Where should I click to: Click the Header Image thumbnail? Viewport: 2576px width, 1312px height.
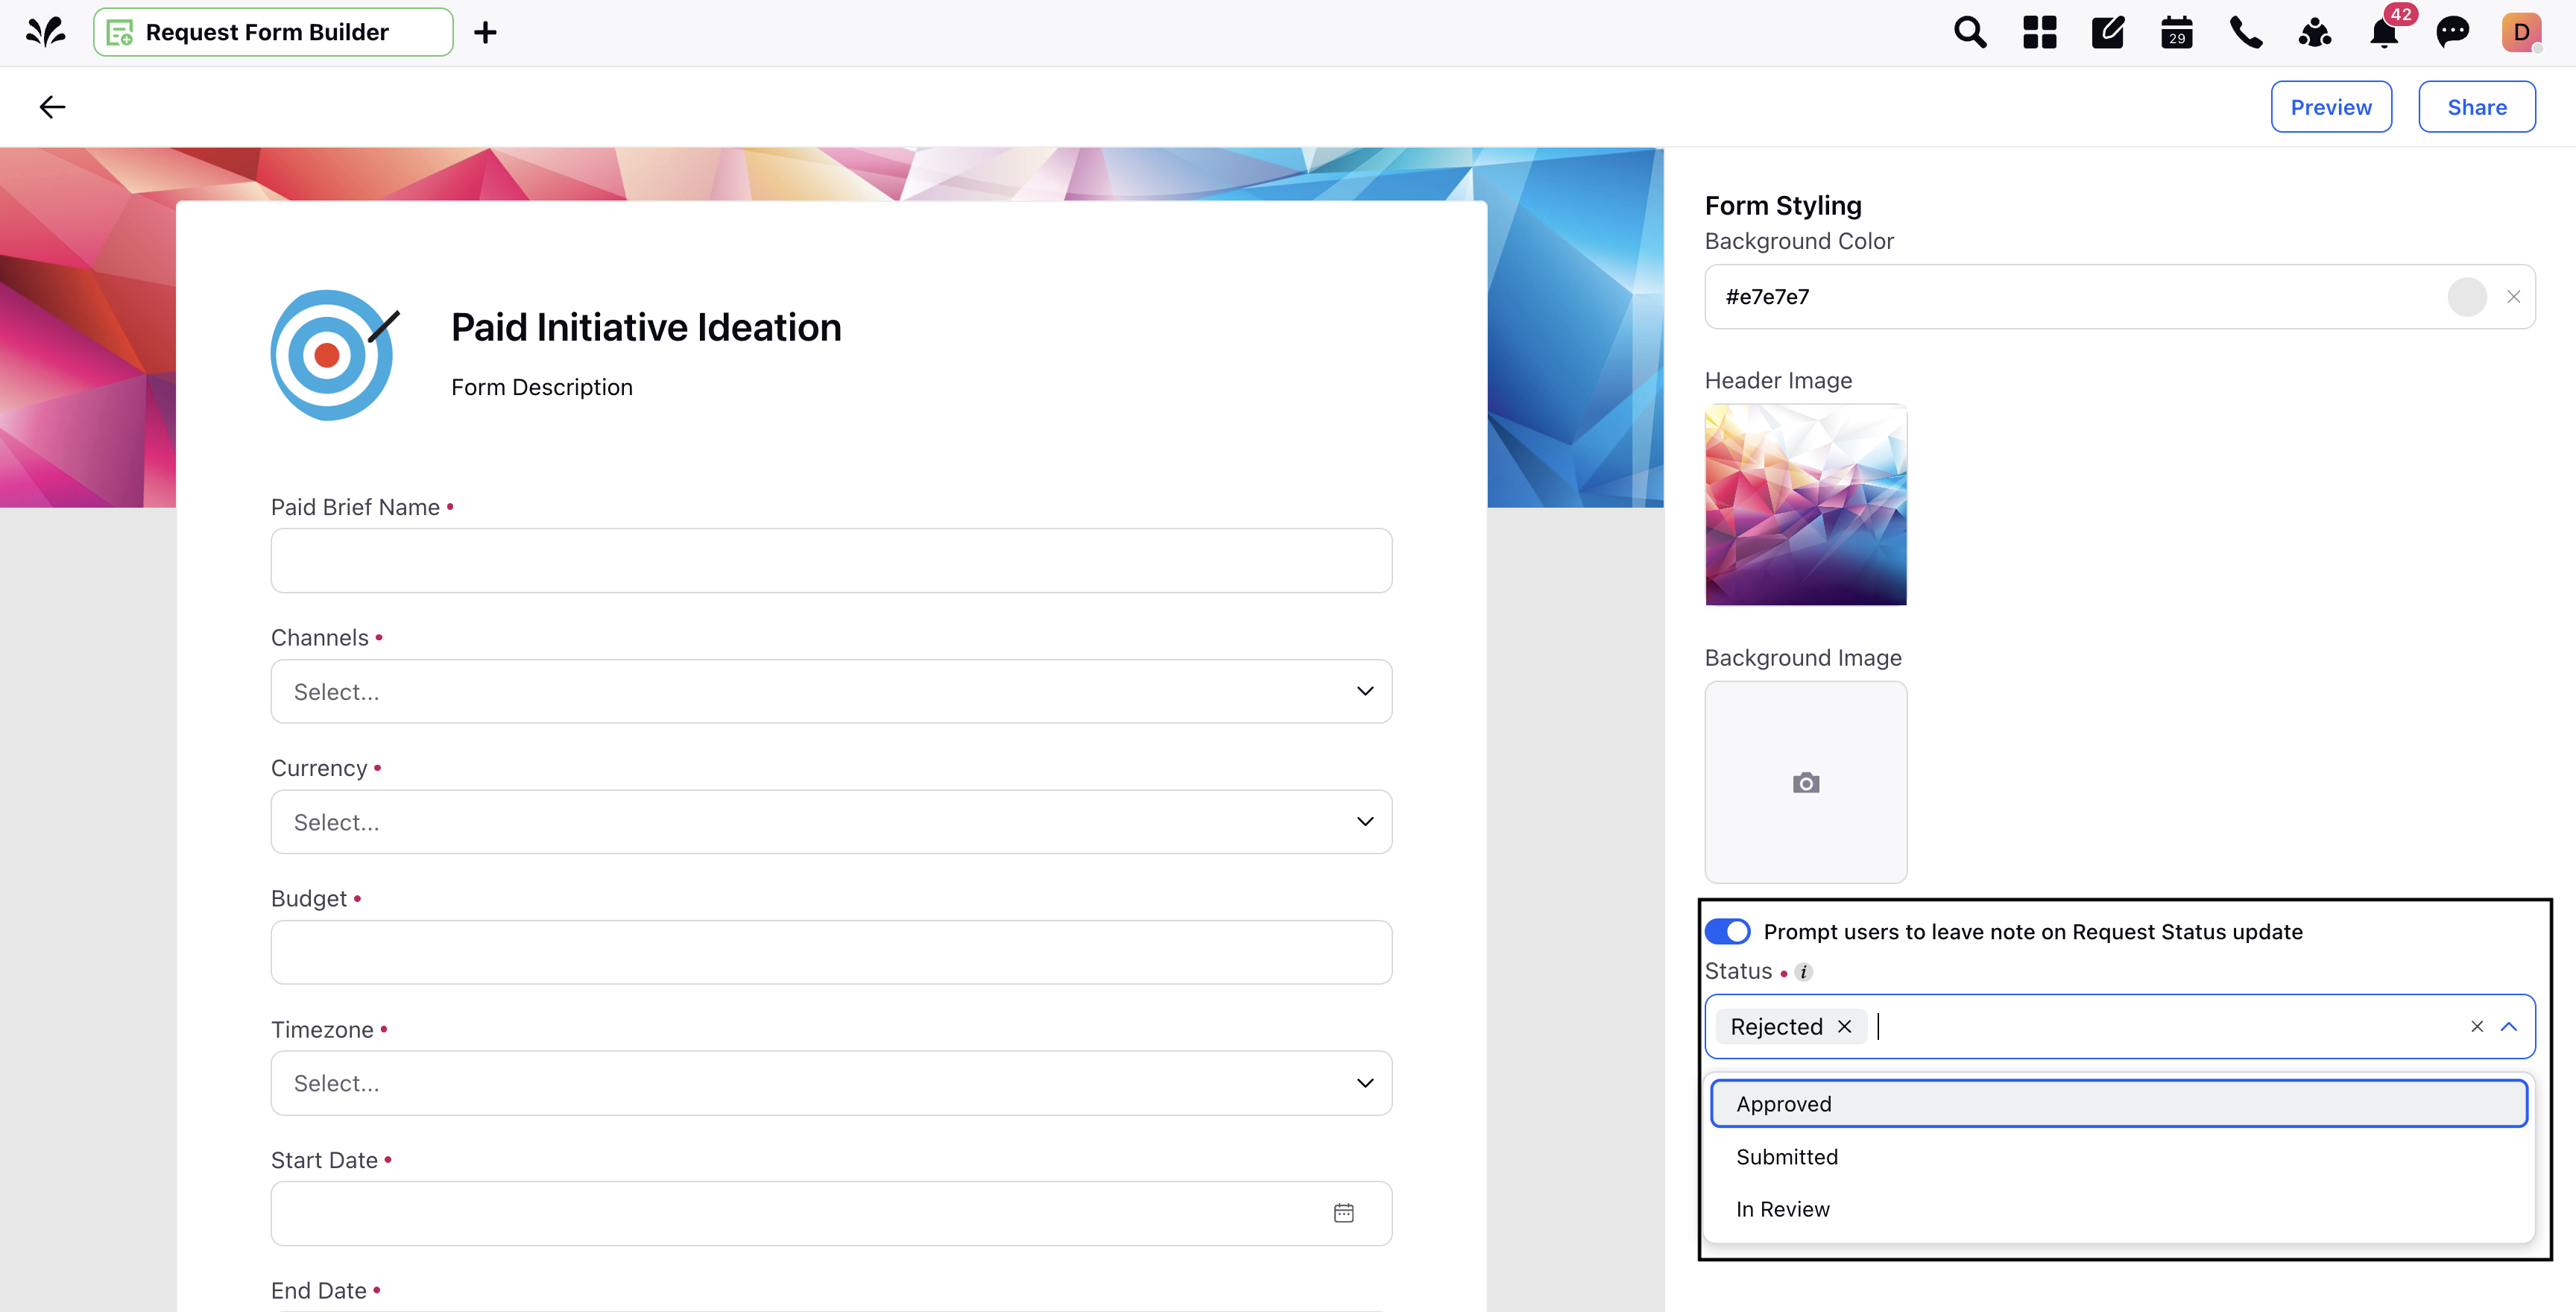click(x=1806, y=505)
